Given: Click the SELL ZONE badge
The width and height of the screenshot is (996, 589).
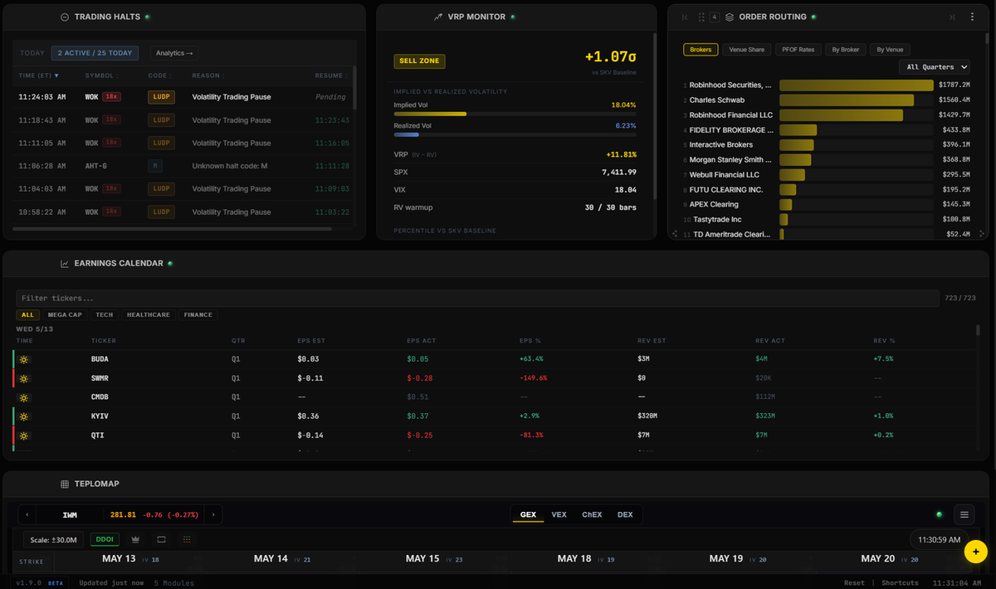Looking at the screenshot, I should pyautogui.click(x=419, y=61).
